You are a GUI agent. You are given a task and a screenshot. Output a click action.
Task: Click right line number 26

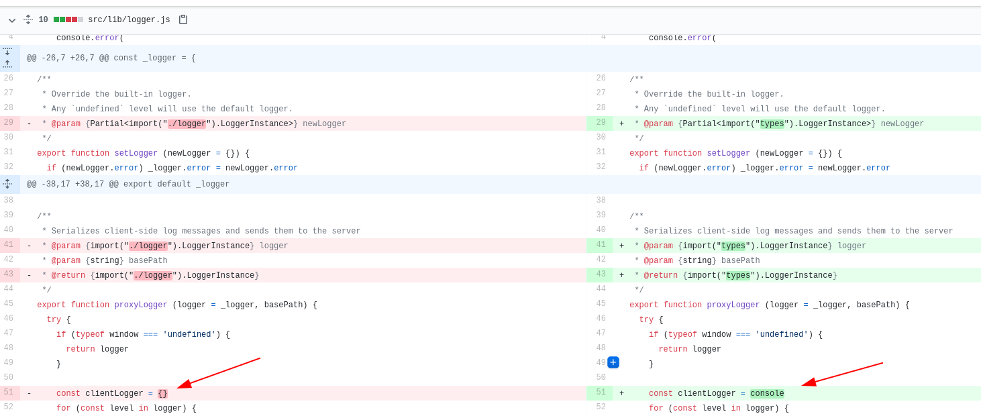pos(601,79)
